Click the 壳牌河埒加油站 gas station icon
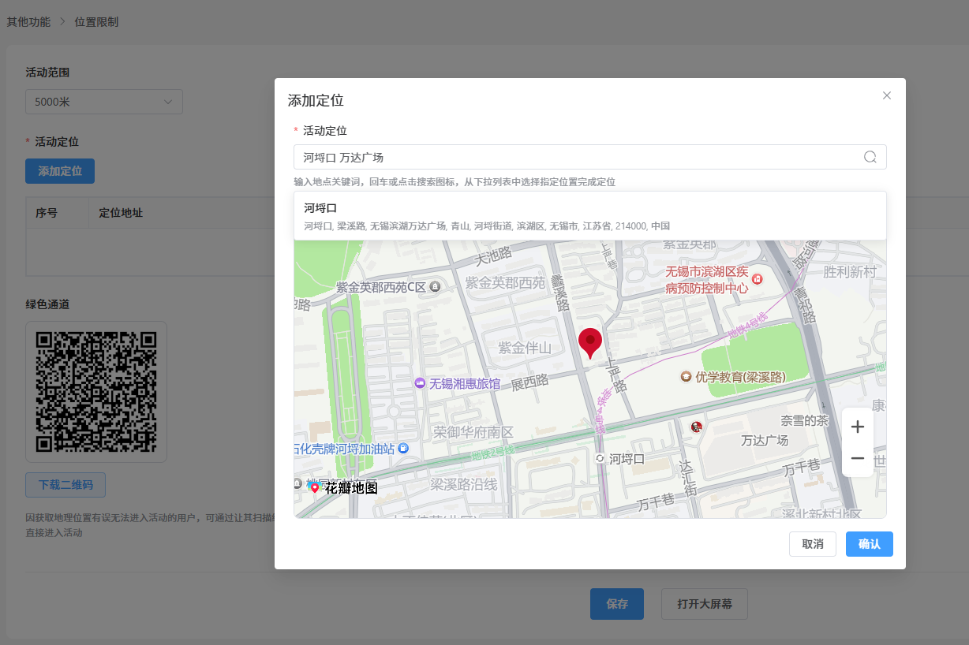969x645 pixels. pyautogui.click(x=403, y=449)
